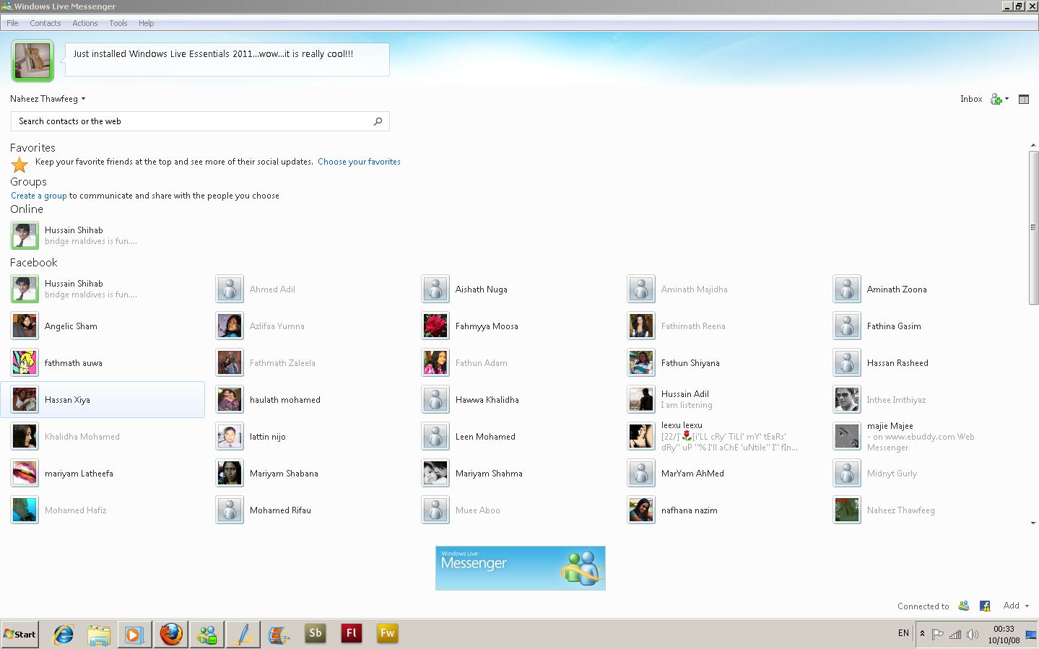This screenshot has height=649, width=1039.
Task: Select Naheez Thawfeeg in the Facebook contact list
Action: (900, 510)
